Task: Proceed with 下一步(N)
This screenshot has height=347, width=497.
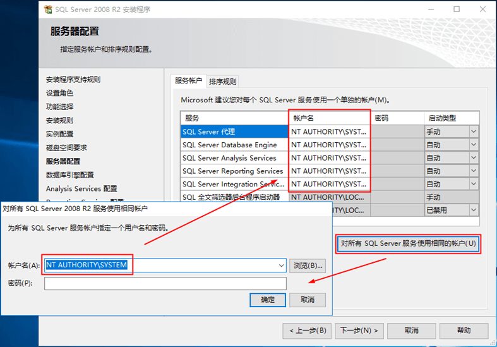Action: [x=359, y=331]
